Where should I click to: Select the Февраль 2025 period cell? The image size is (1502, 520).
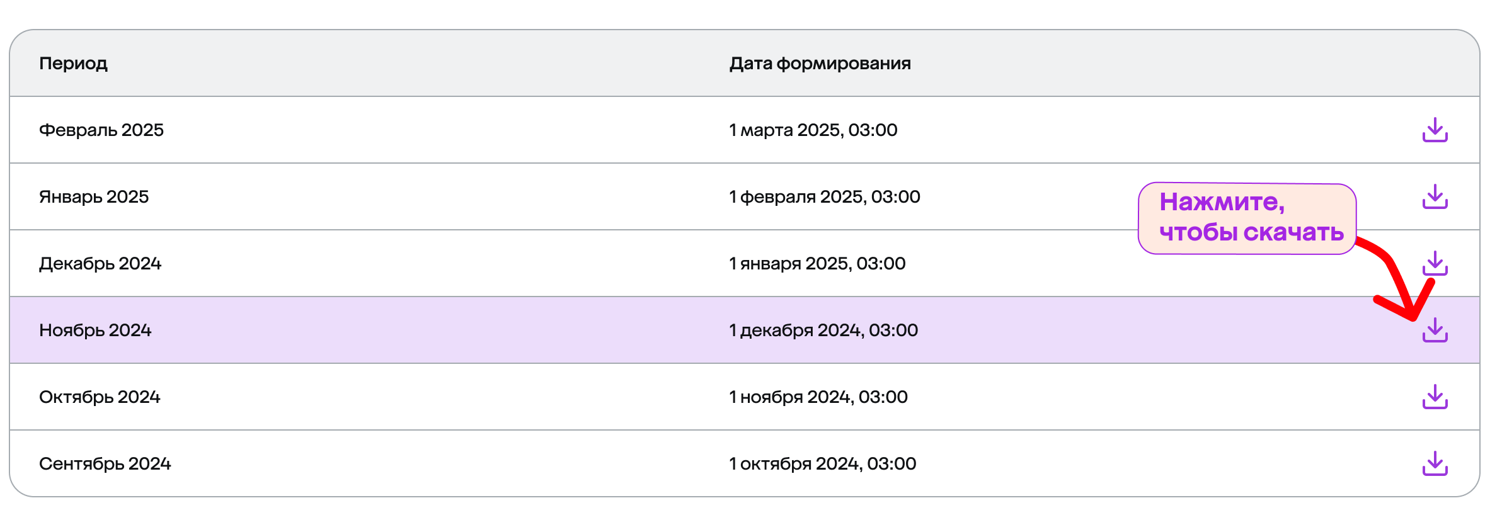click(x=101, y=130)
